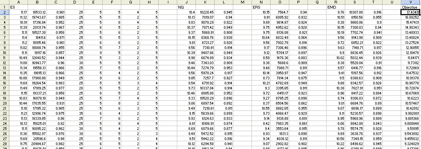421x149 pixels.
Task: Select cell containing 1476.36
Action: [280, 58]
